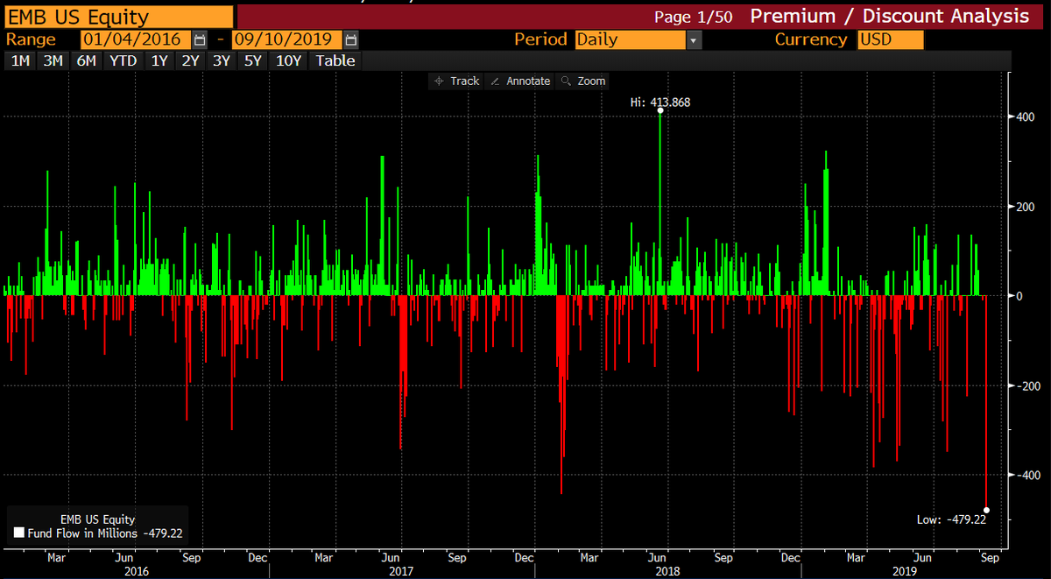The width and height of the screenshot is (1051, 579).
Task: Select the 10Y range tab
Action: (x=289, y=60)
